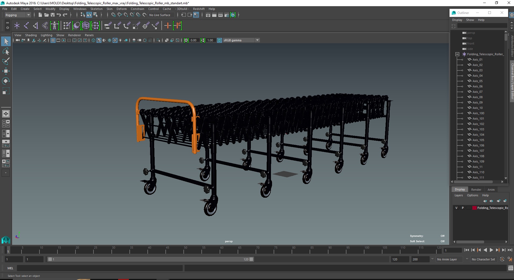Collapse the Folding_Telescopic_Roller_ tree node
Viewport: 514px width, 280px height.
pos(457,54)
